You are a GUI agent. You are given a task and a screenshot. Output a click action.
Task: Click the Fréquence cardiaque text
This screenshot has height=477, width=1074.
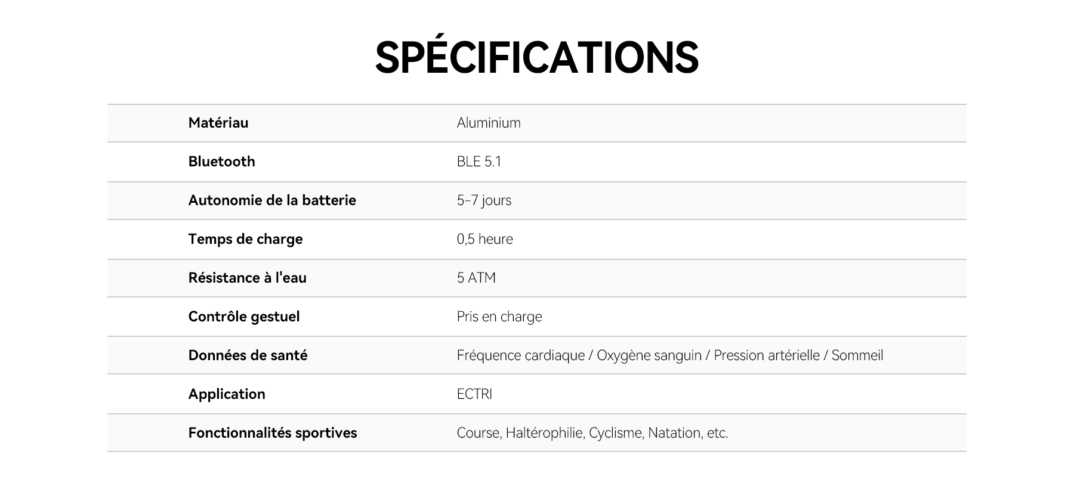[520, 355]
